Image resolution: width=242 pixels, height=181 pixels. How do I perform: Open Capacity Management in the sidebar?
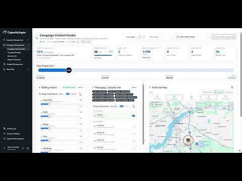[x=15, y=40]
